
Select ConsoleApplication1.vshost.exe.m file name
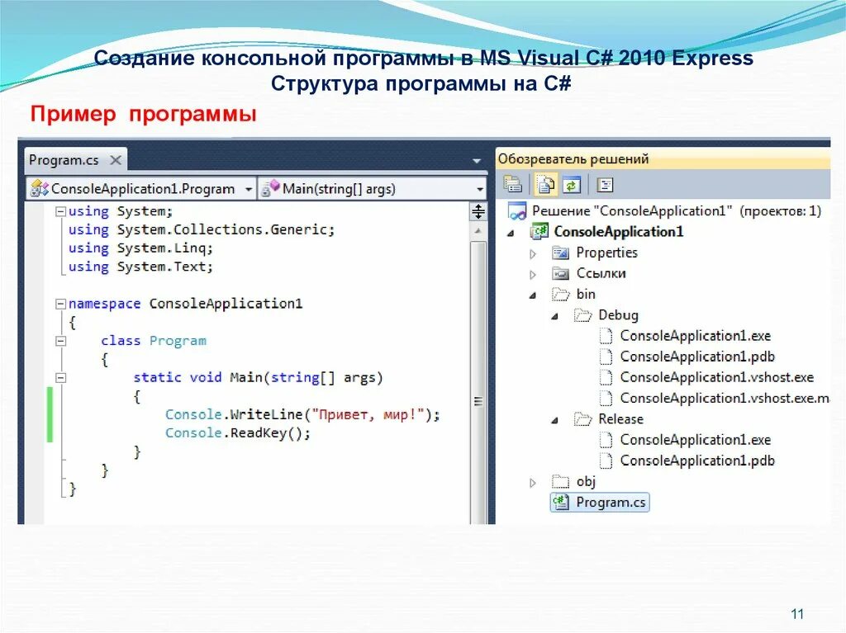tap(725, 398)
